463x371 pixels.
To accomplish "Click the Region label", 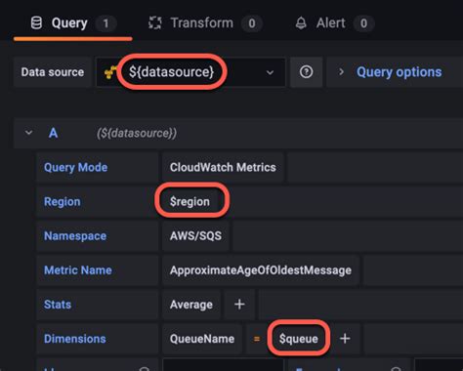I will coord(63,202).
